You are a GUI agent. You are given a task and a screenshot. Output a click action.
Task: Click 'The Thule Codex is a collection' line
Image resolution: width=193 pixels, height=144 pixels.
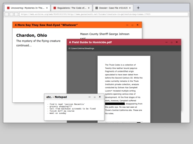point(120,65)
